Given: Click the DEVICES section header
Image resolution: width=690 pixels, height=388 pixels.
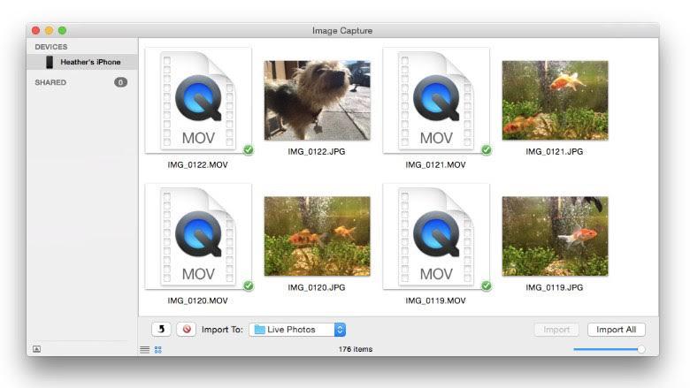Looking at the screenshot, I should coord(51,47).
